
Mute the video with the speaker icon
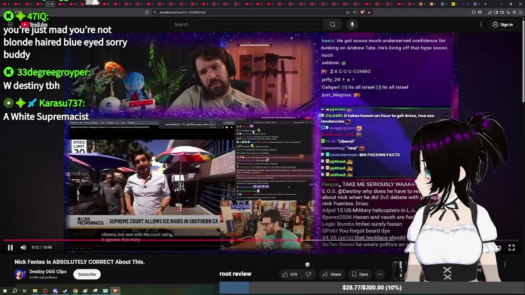(23, 247)
